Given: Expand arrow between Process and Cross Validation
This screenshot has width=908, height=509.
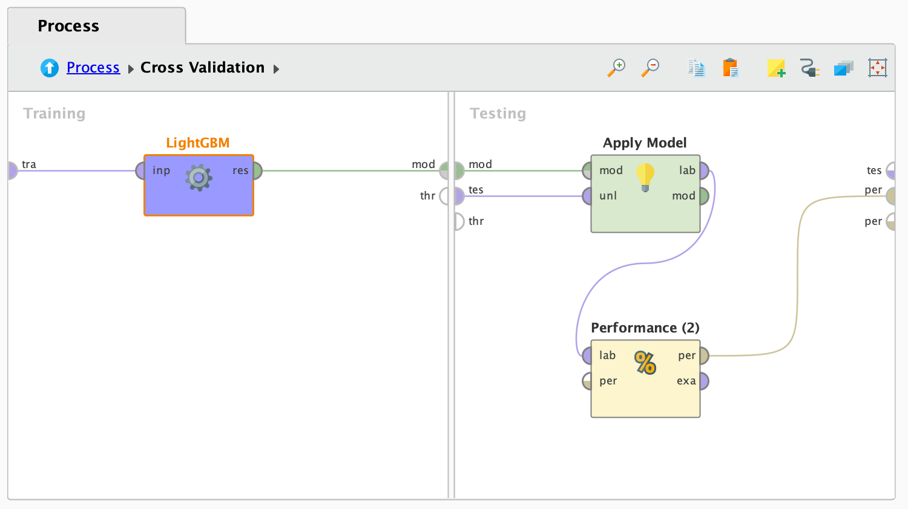Looking at the screenshot, I should coord(130,69).
